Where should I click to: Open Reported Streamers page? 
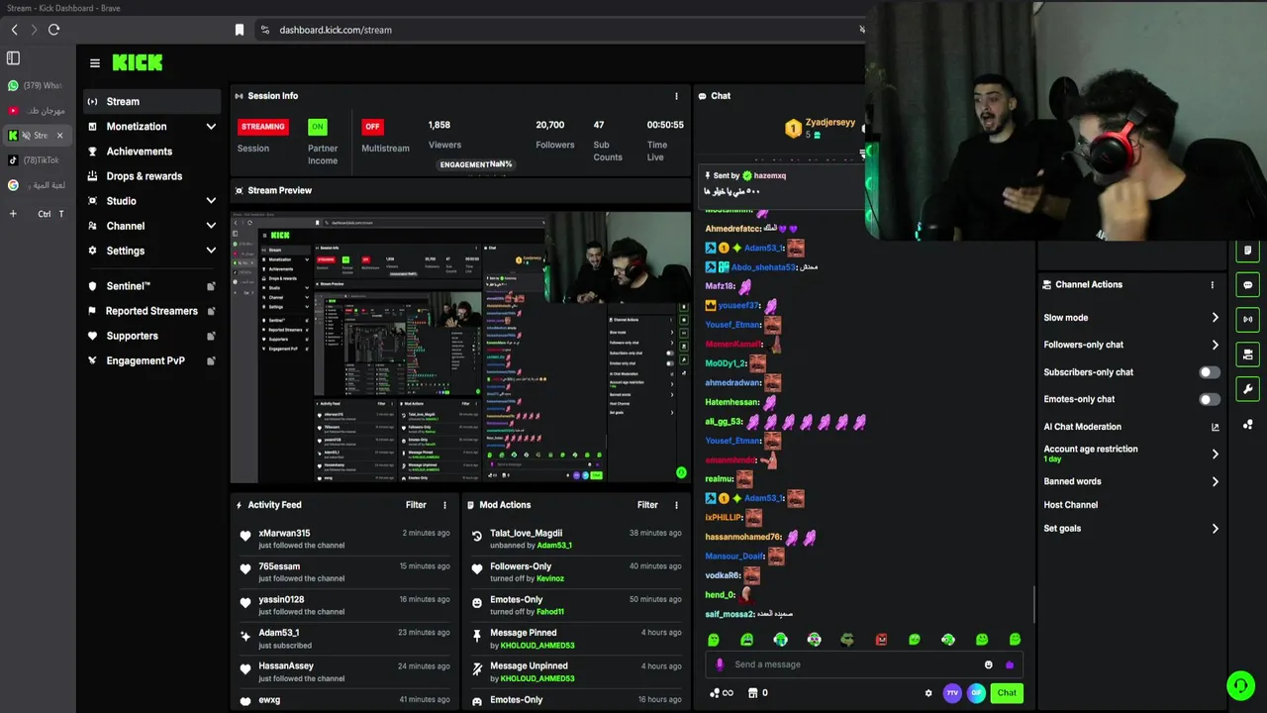(151, 311)
